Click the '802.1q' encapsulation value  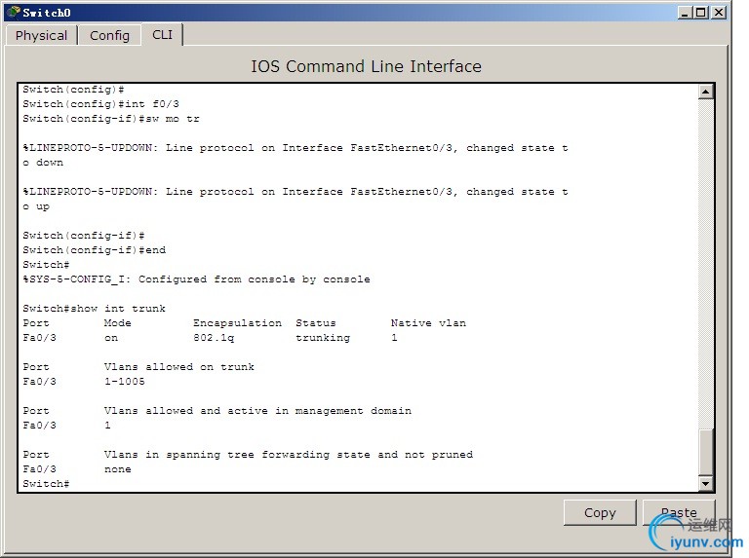point(214,338)
